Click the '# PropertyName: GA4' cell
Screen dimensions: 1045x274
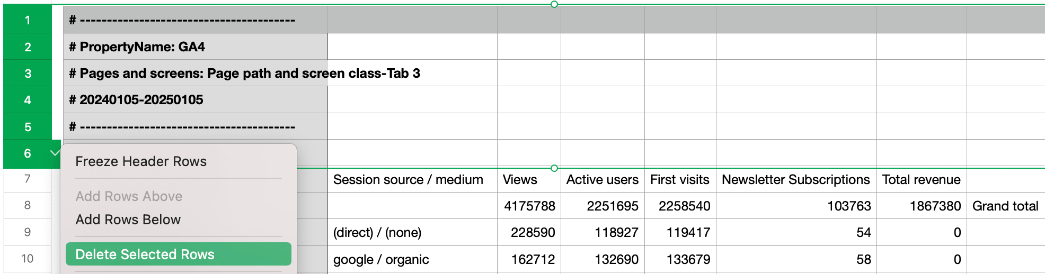(x=196, y=47)
